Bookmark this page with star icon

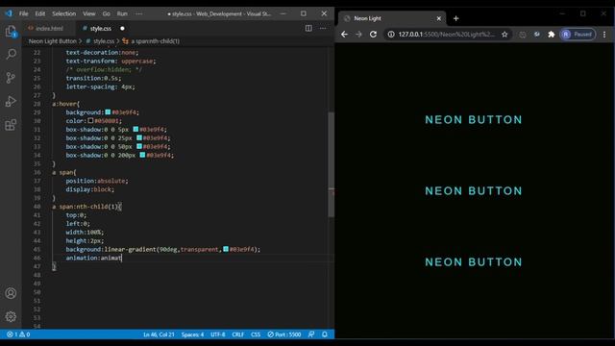[504, 35]
